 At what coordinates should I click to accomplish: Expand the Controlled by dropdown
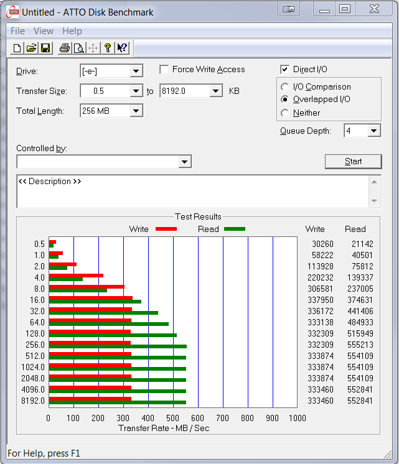[x=184, y=162]
